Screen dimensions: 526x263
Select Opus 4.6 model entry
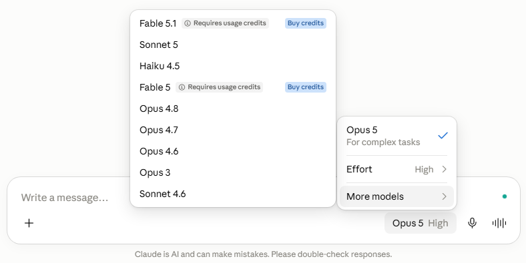coord(233,151)
